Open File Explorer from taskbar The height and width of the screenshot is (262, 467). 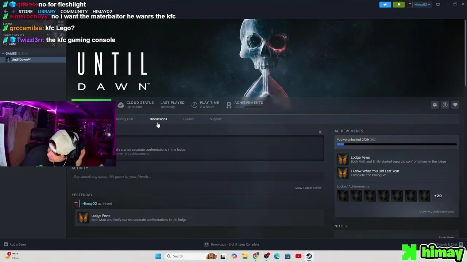coord(244,256)
